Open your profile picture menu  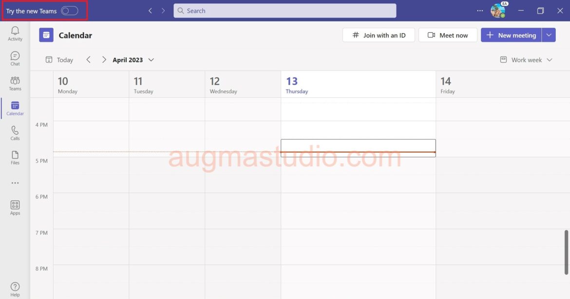497,10
